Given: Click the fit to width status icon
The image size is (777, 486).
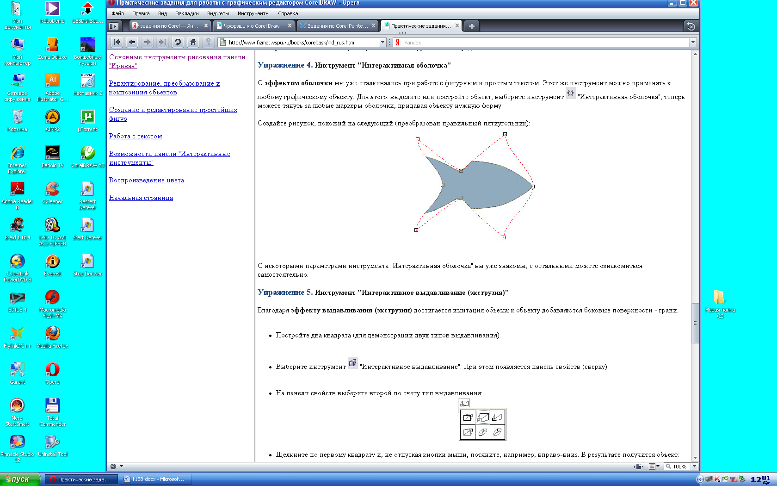Looking at the screenshot, I should click(x=640, y=466).
